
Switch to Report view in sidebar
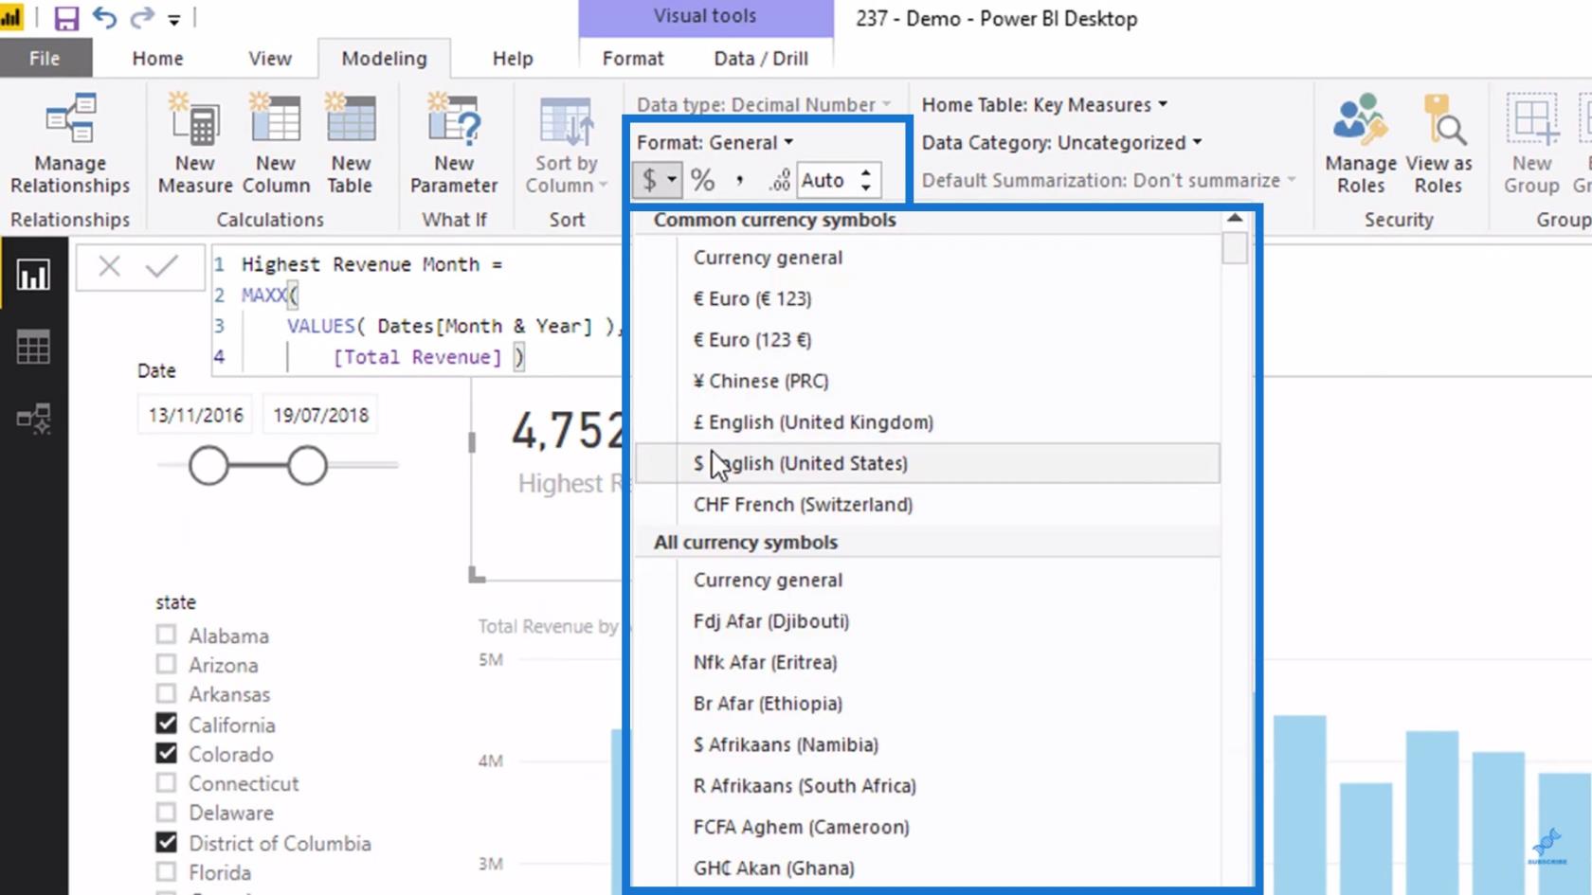[x=33, y=276]
